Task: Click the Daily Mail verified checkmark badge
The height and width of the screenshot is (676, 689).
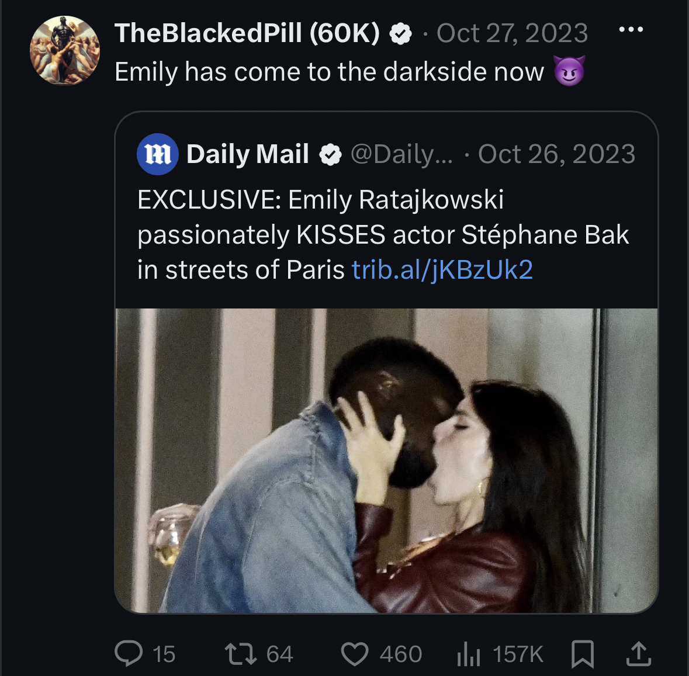Action: click(330, 155)
